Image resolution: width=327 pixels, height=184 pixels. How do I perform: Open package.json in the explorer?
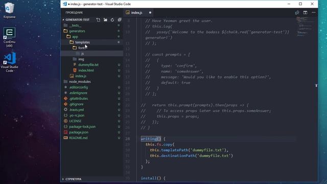pyautogui.click(x=79, y=132)
